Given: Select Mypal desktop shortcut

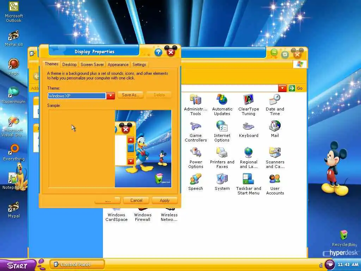Looking at the screenshot, I should [x=14, y=210].
